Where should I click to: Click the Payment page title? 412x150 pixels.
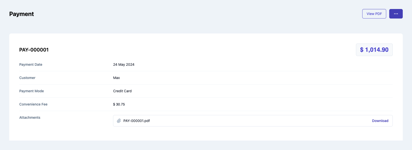click(22, 14)
